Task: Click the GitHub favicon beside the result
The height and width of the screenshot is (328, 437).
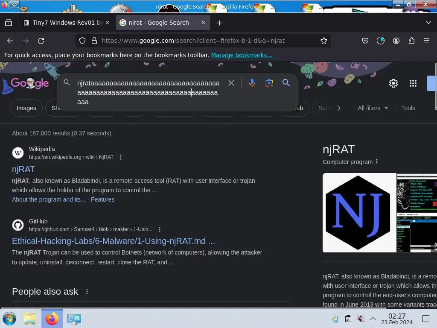Action: (x=18, y=225)
